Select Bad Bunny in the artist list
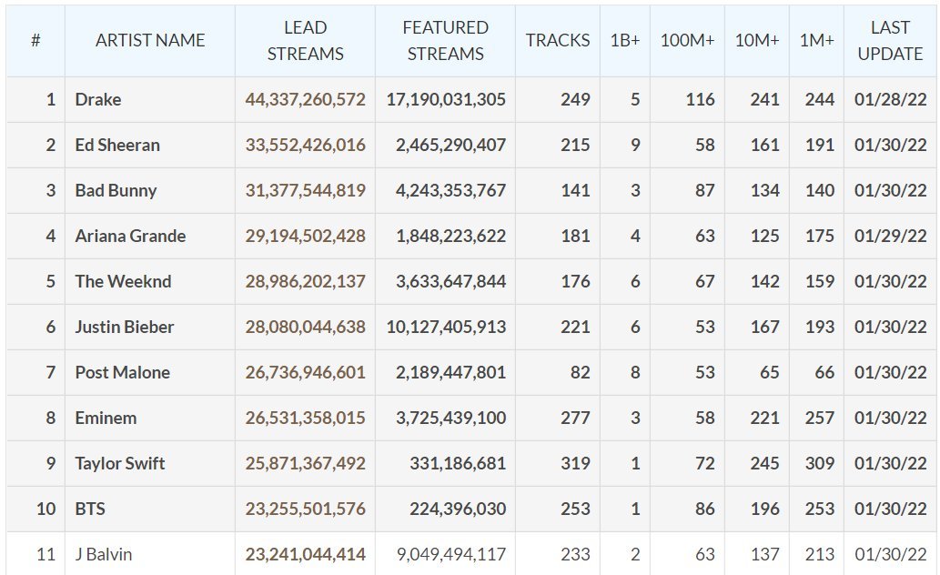Image resolution: width=940 pixels, height=575 pixels. click(x=116, y=190)
